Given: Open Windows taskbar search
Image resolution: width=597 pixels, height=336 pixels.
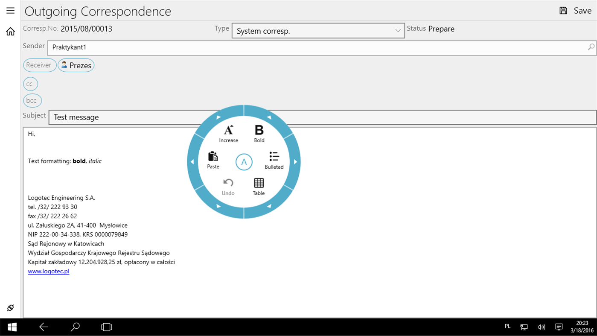Looking at the screenshot, I should click(x=75, y=327).
